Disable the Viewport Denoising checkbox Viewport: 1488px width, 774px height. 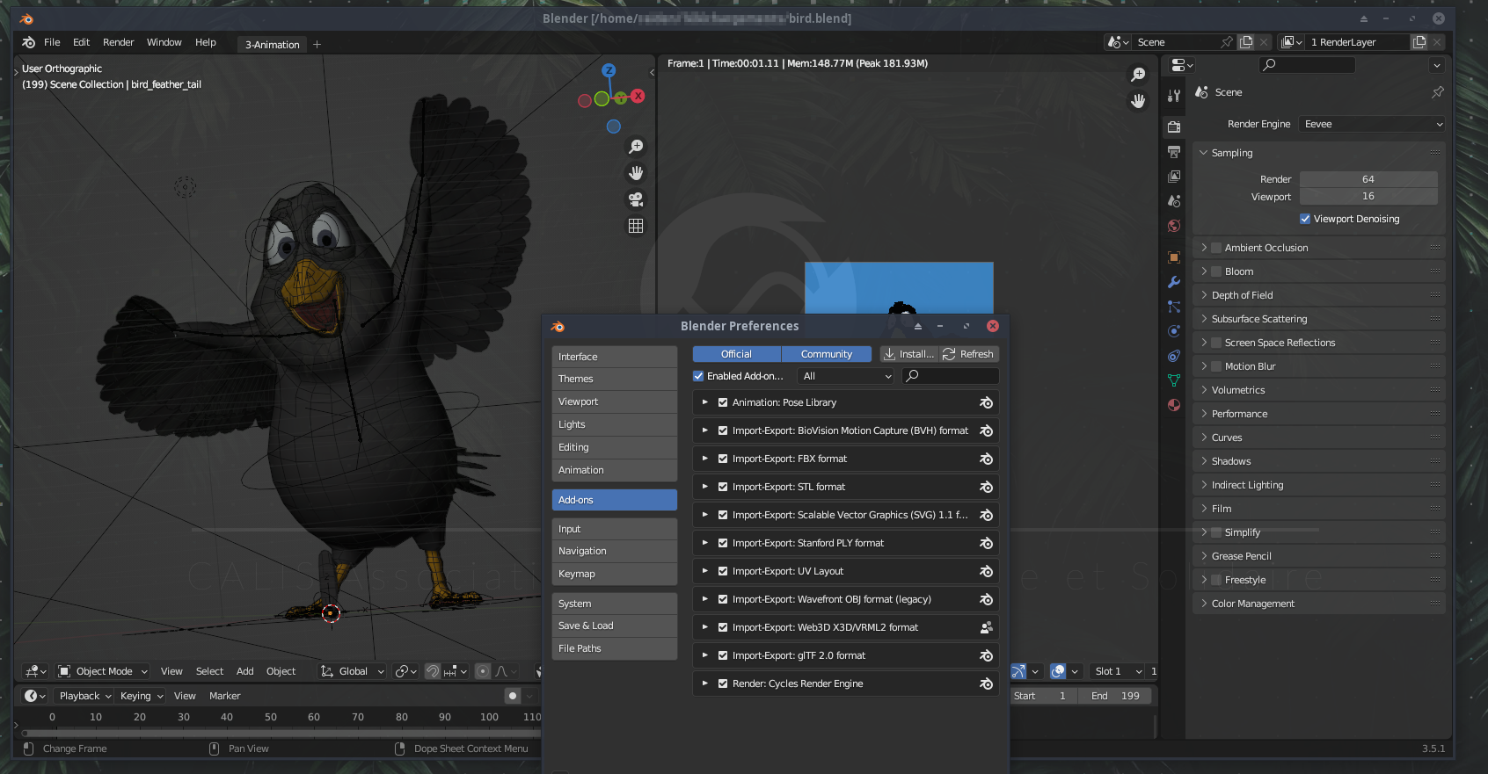tap(1305, 219)
